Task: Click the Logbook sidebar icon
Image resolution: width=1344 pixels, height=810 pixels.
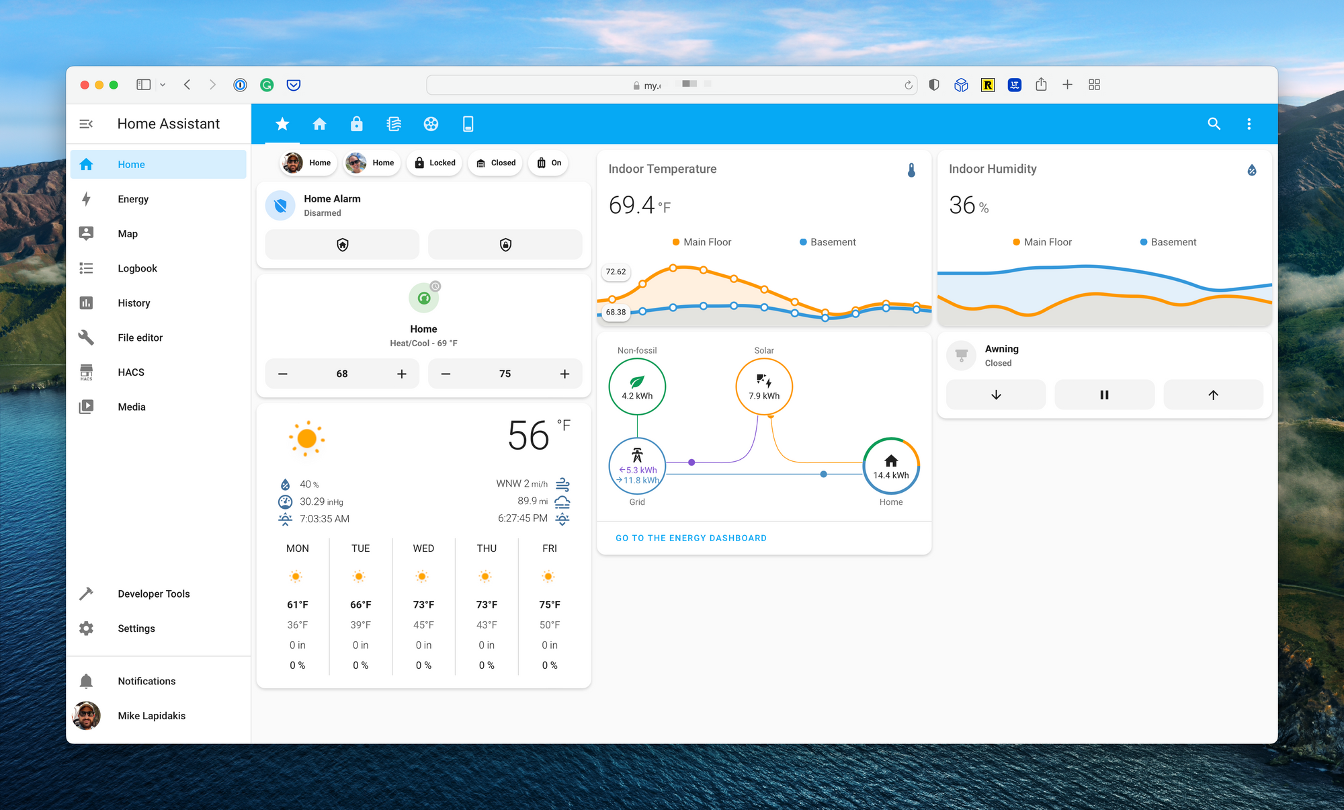Action: pyautogui.click(x=87, y=268)
